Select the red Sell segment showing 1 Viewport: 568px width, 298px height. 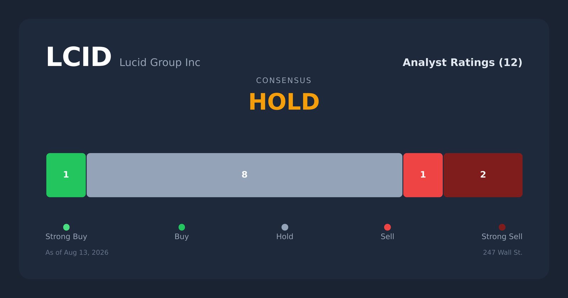(423, 175)
